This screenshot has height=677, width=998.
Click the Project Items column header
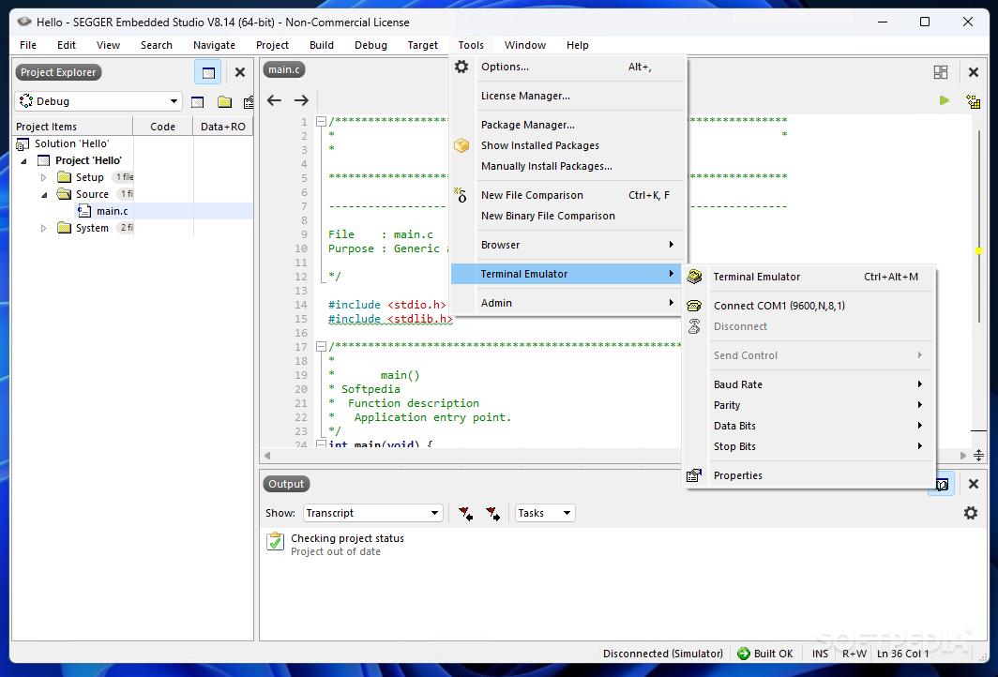(72, 127)
